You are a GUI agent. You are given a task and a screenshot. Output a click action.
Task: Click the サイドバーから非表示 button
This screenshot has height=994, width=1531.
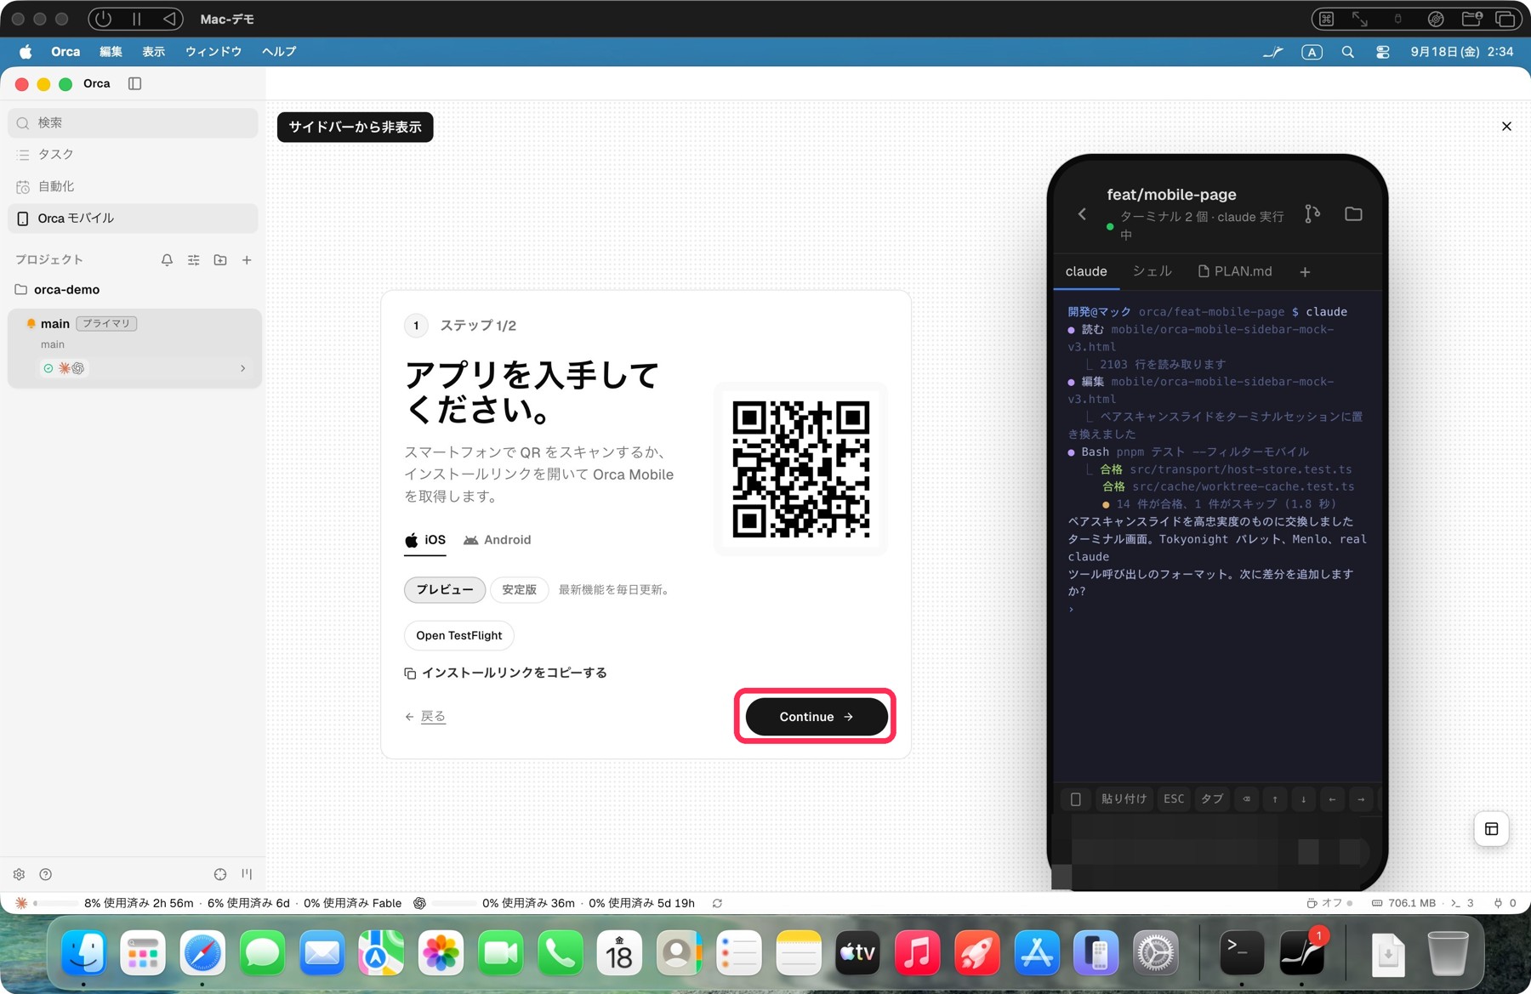tap(355, 127)
